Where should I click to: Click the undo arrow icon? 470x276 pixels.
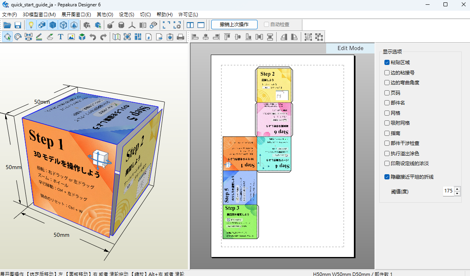point(93,37)
